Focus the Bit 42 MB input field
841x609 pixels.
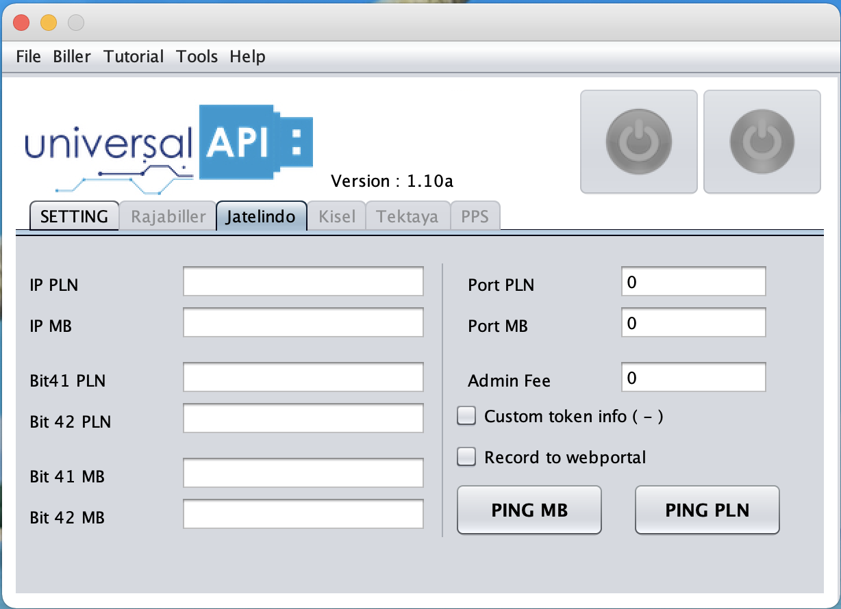(x=303, y=515)
